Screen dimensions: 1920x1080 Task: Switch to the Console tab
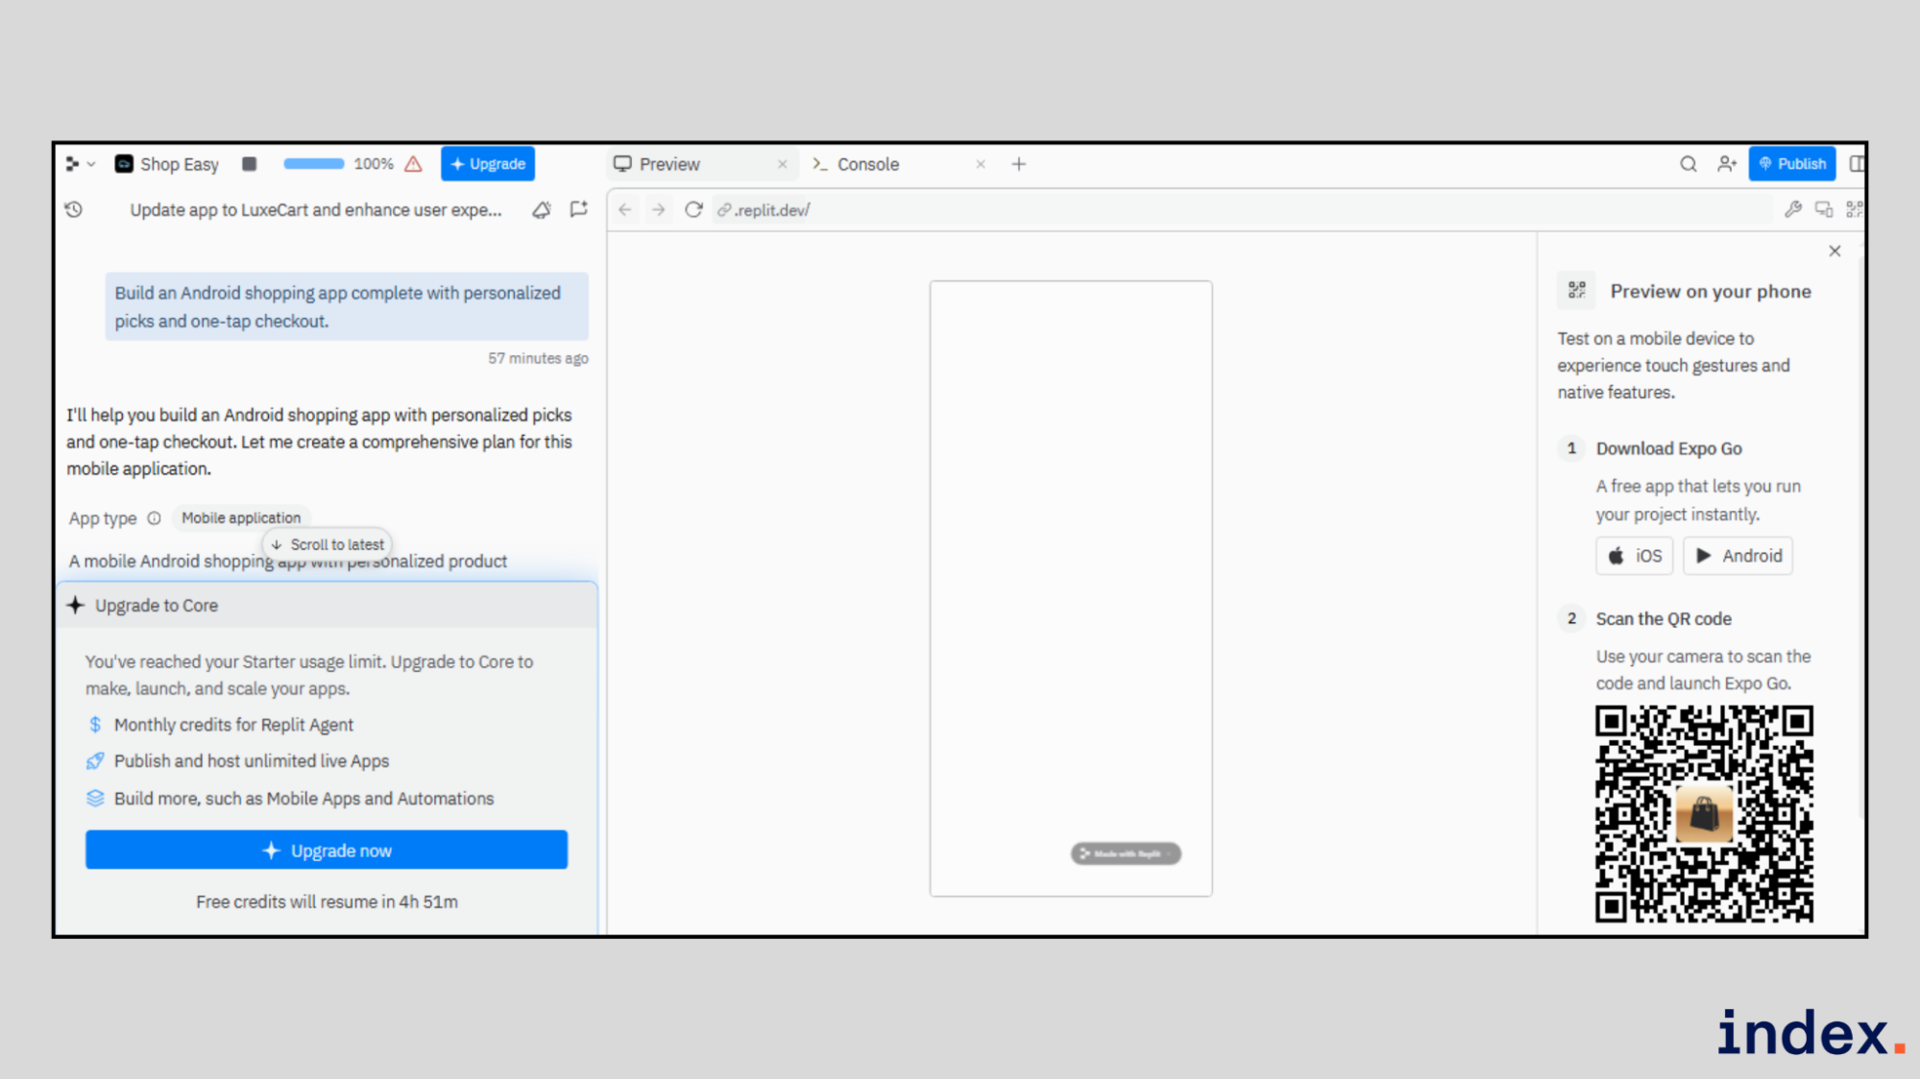pos(867,164)
